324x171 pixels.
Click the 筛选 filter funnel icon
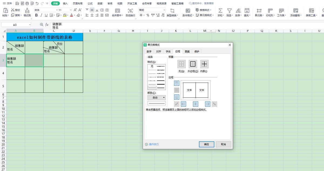(229, 11)
